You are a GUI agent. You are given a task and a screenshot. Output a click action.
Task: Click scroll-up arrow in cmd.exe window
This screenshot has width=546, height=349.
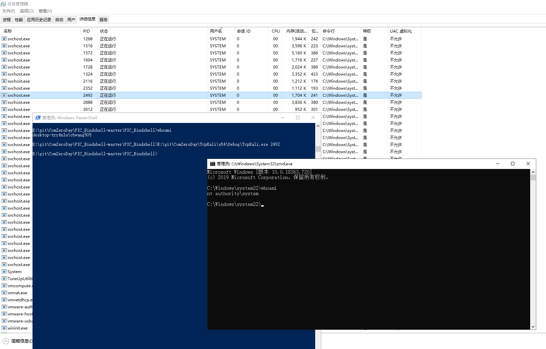coord(533,172)
